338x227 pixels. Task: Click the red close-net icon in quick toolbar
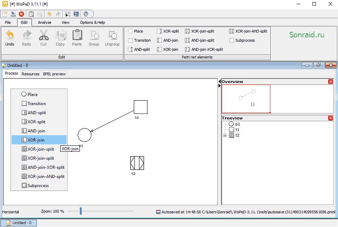pyautogui.click(x=21, y=14)
